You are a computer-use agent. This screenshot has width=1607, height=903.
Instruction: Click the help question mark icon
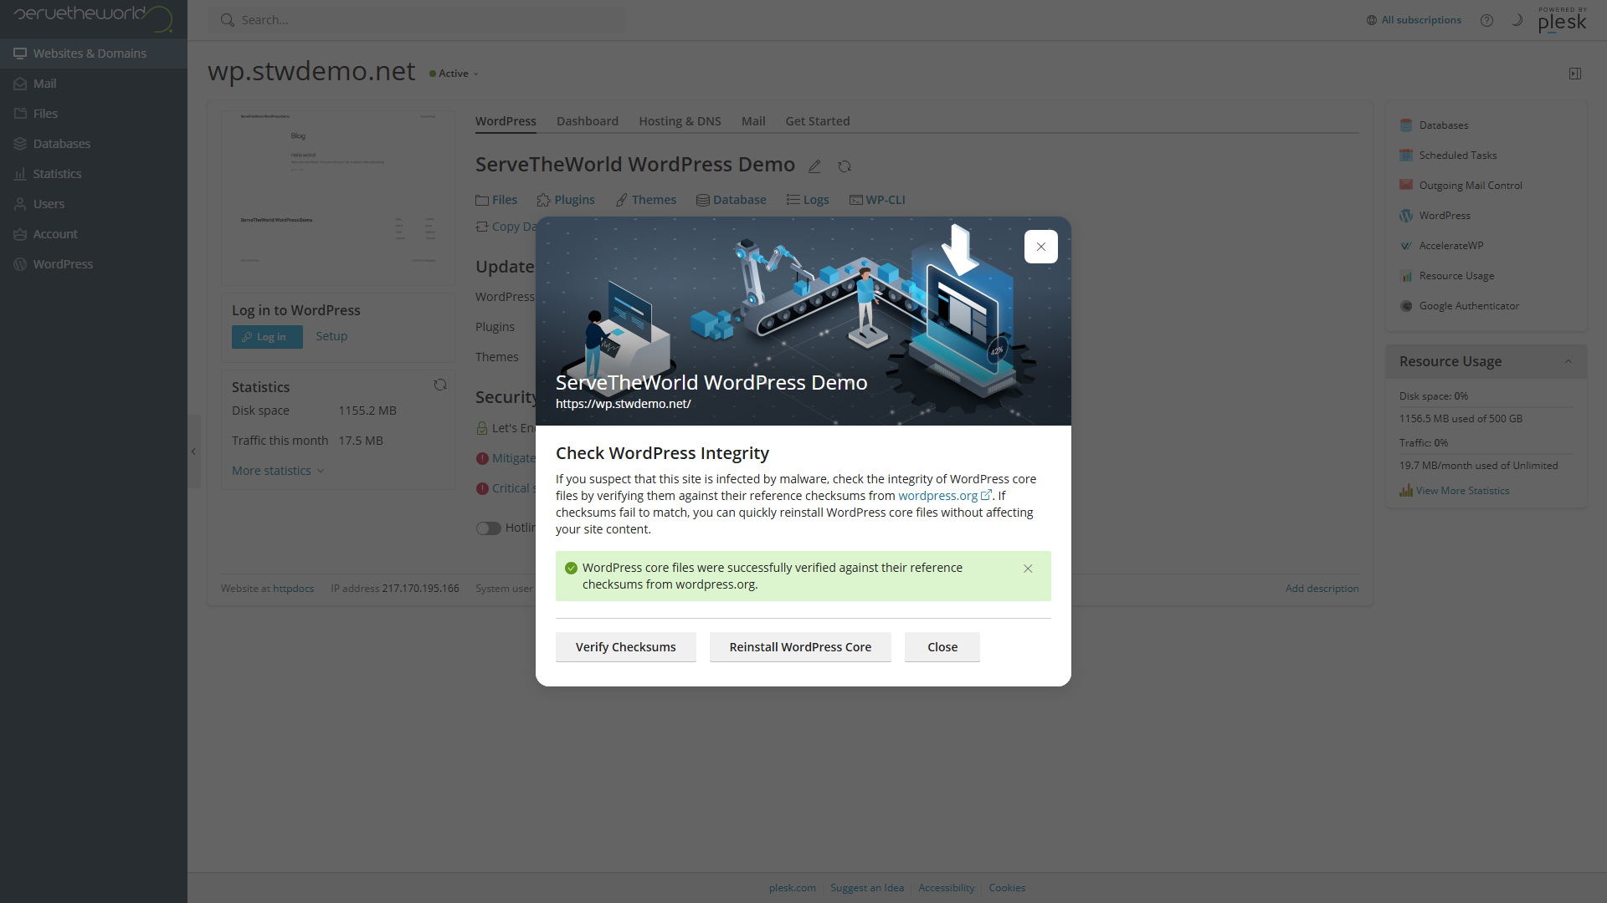coord(1486,20)
